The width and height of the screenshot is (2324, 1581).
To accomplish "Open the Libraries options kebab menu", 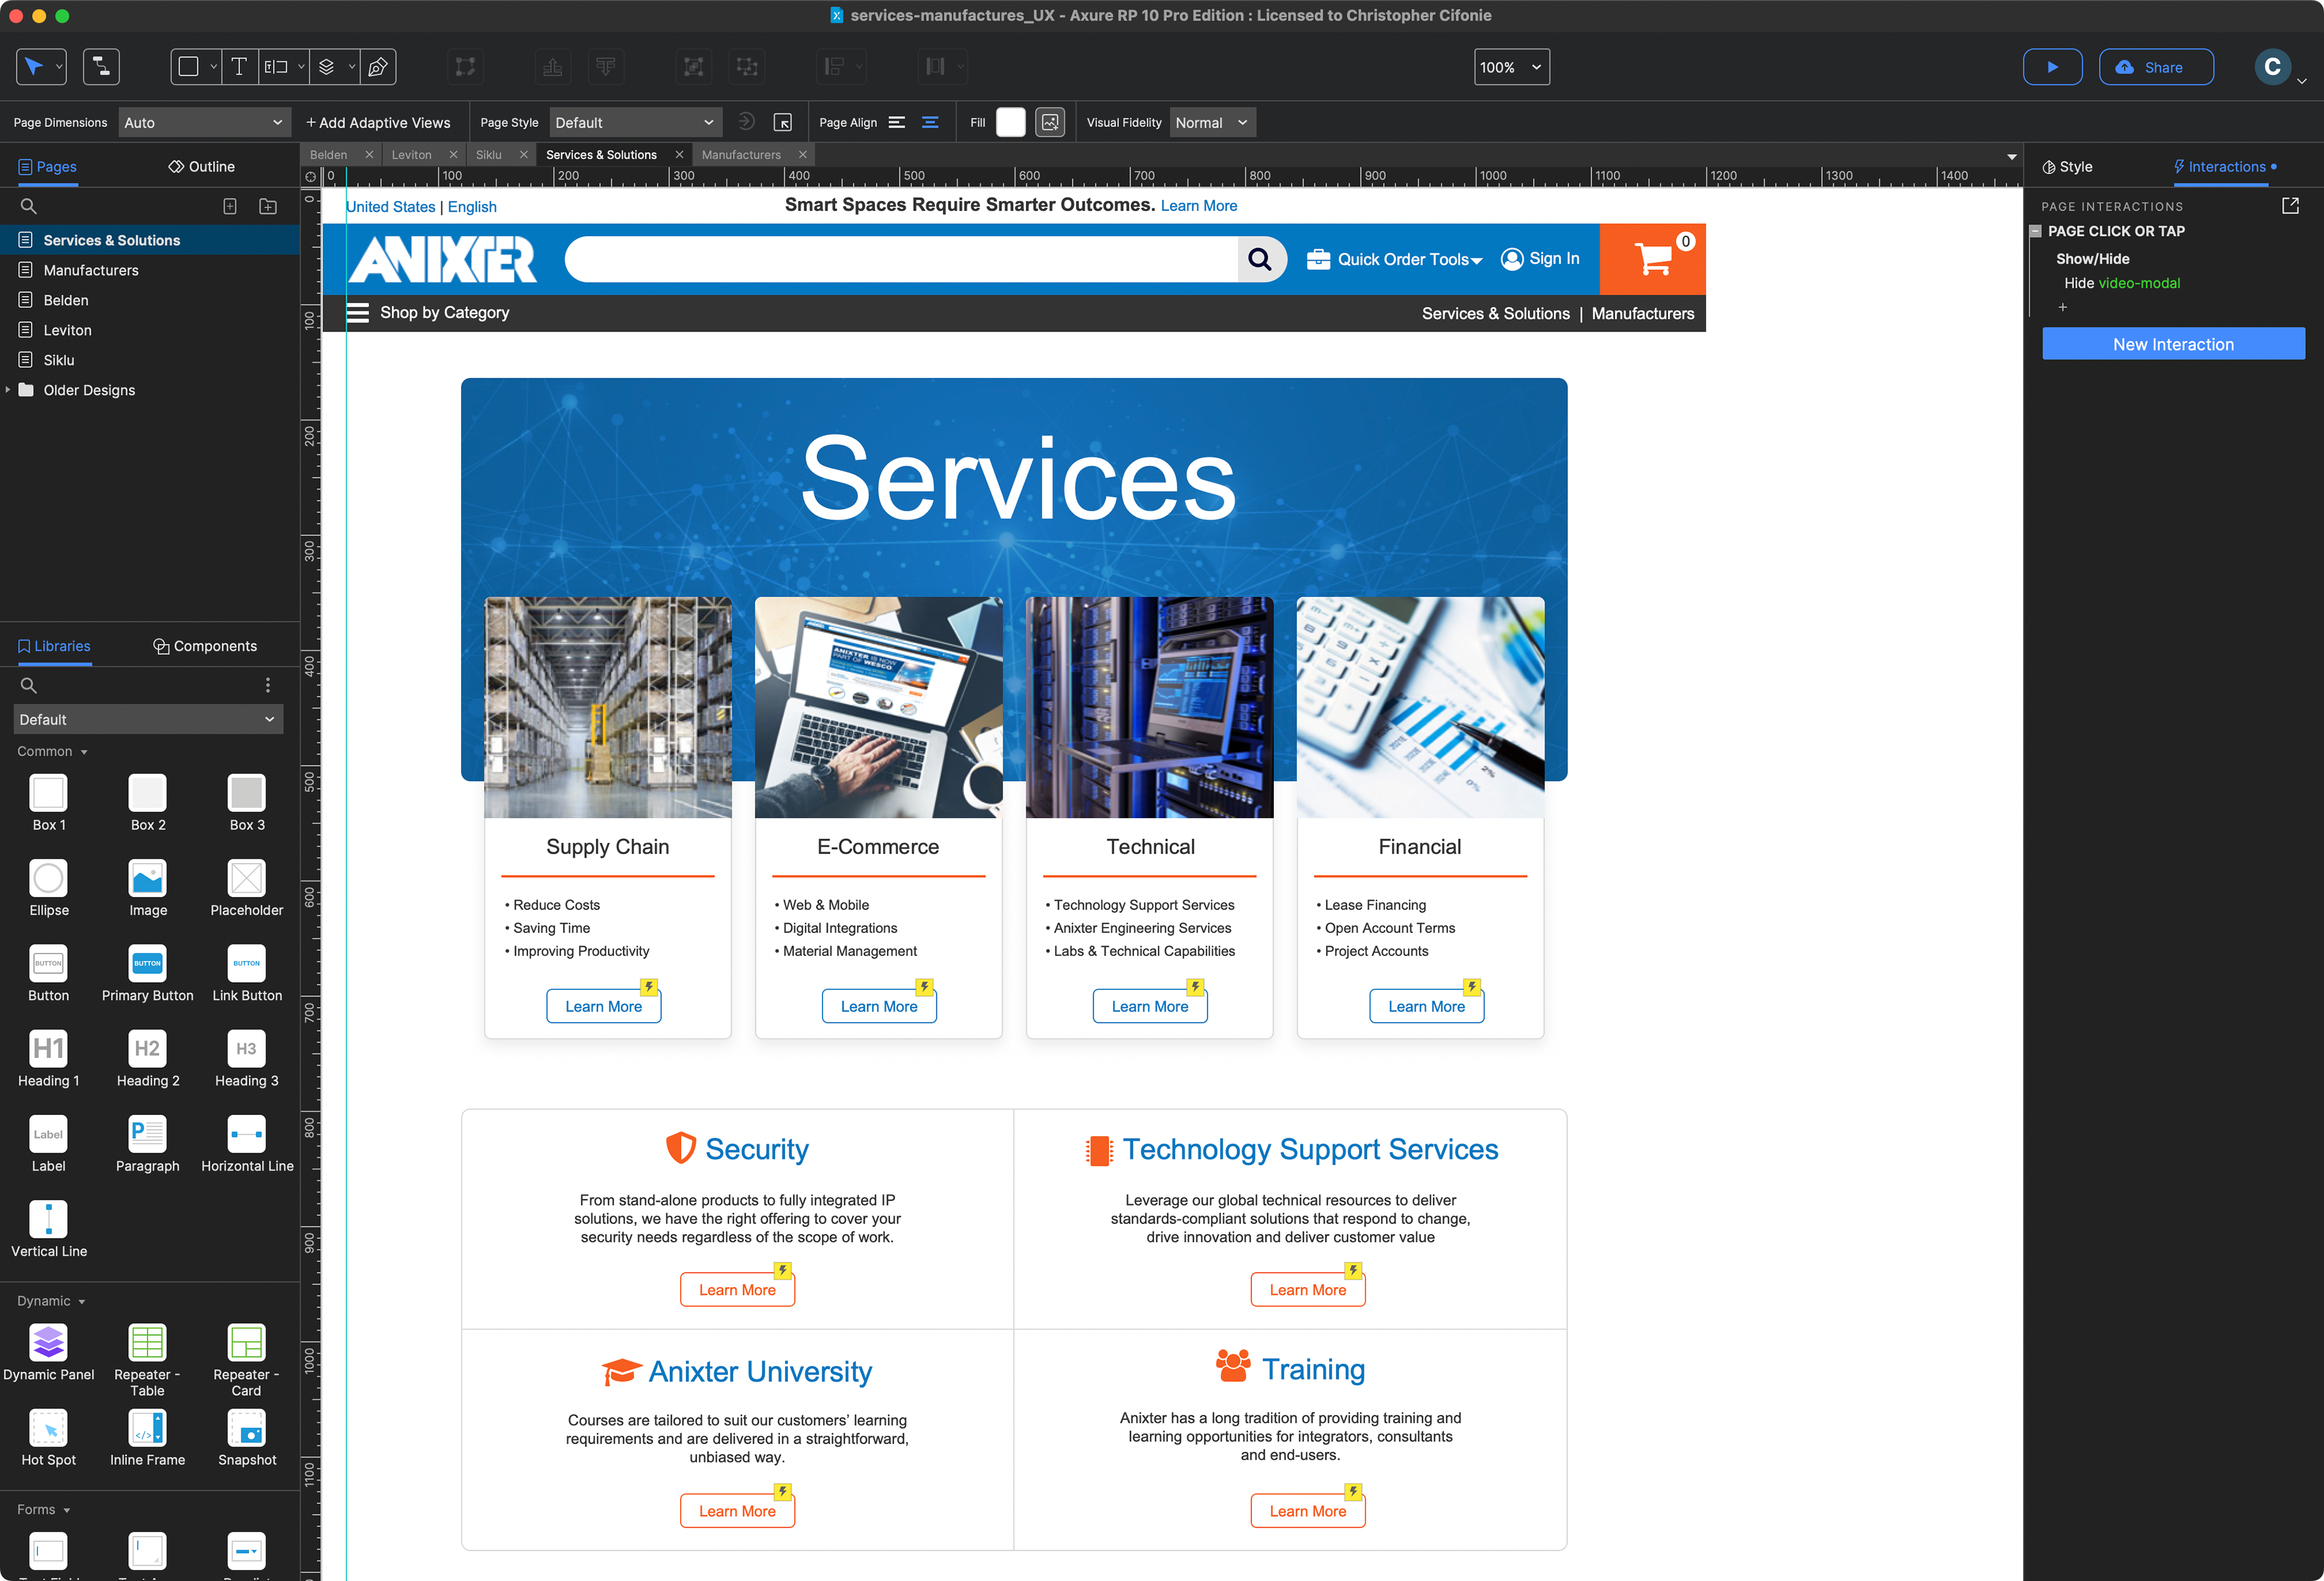I will pyautogui.click(x=268, y=685).
